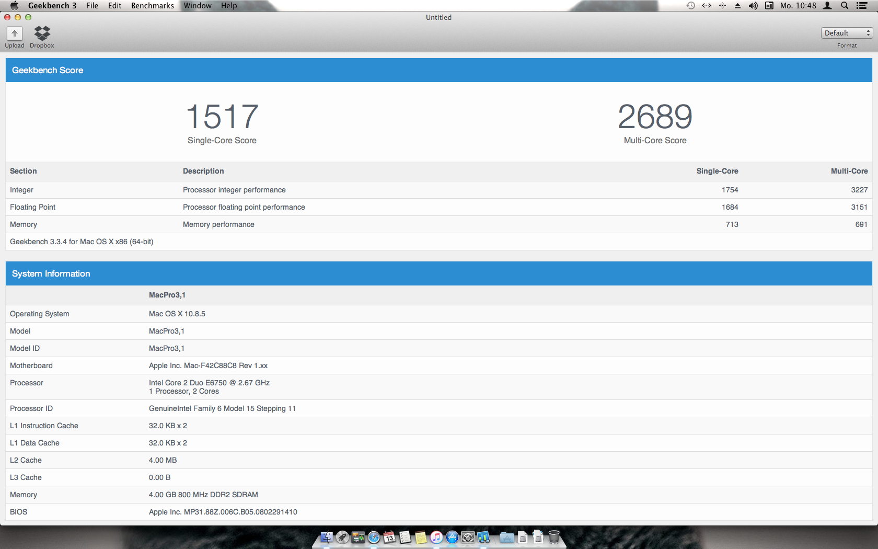The image size is (878, 549).
Task: Open Notes from the Dock
Action: [421, 537]
